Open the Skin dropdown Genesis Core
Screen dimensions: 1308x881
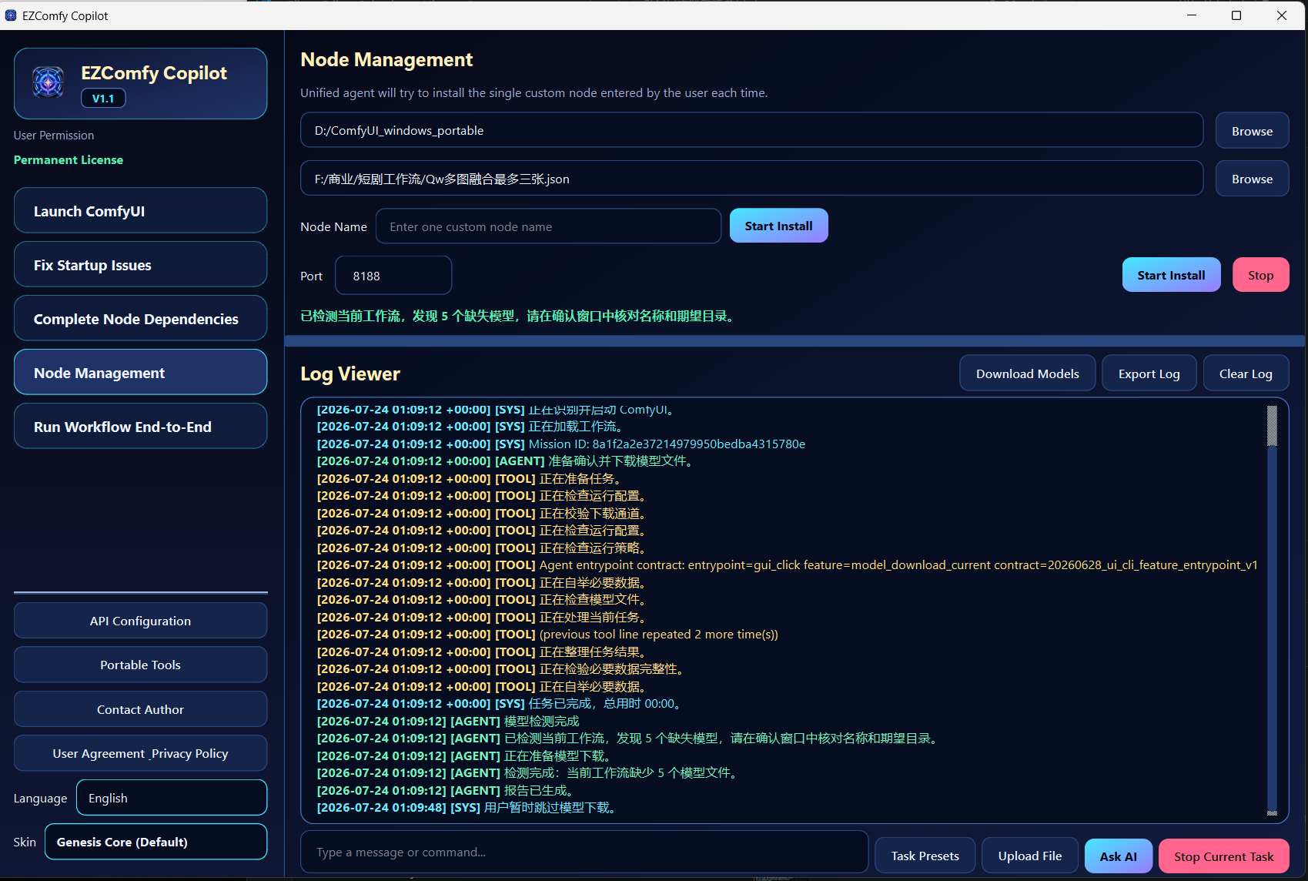click(x=156, y=842)
